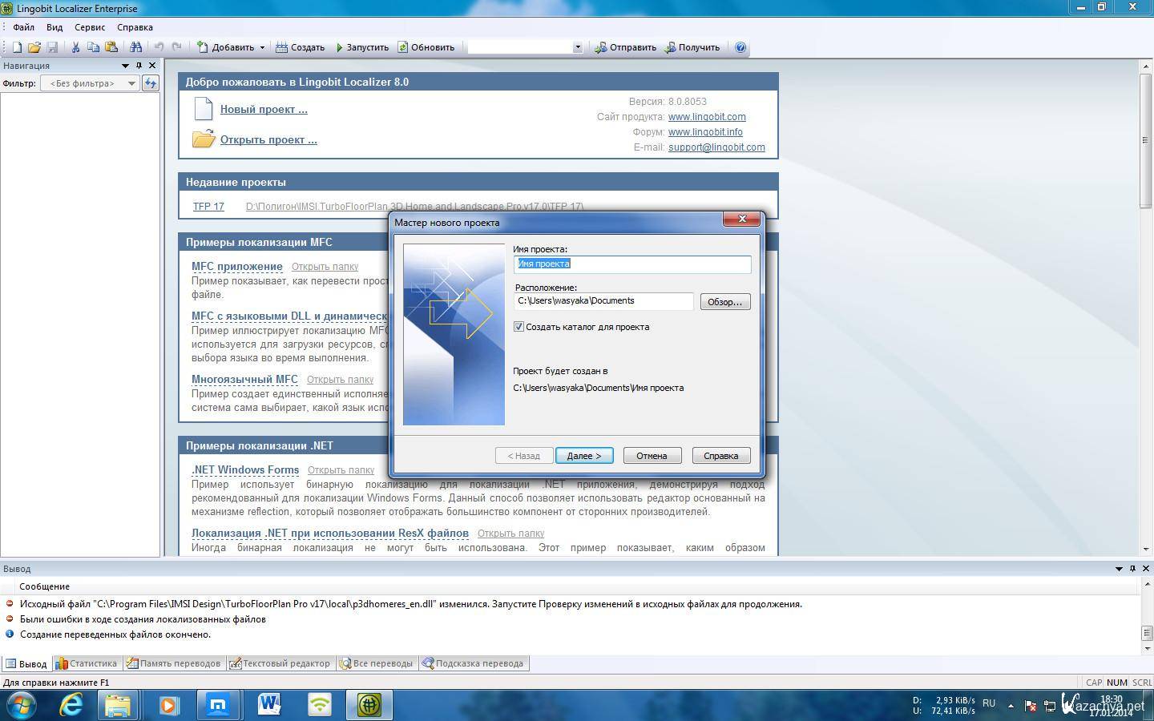Image resolution: width=1154 pixels, height=721 pixels.
Task: Click the blue help question mark icon
Action: click(x=740, y=47)
